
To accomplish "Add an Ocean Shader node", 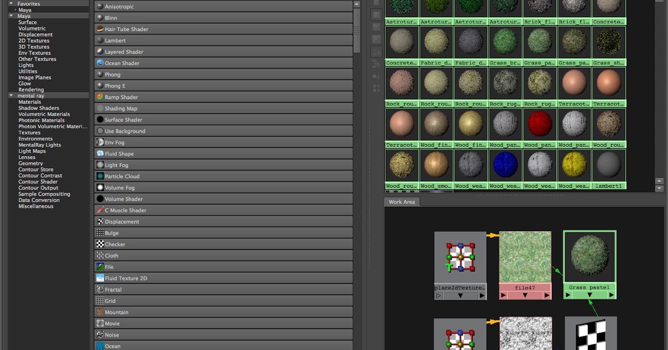I will point(223,63).
